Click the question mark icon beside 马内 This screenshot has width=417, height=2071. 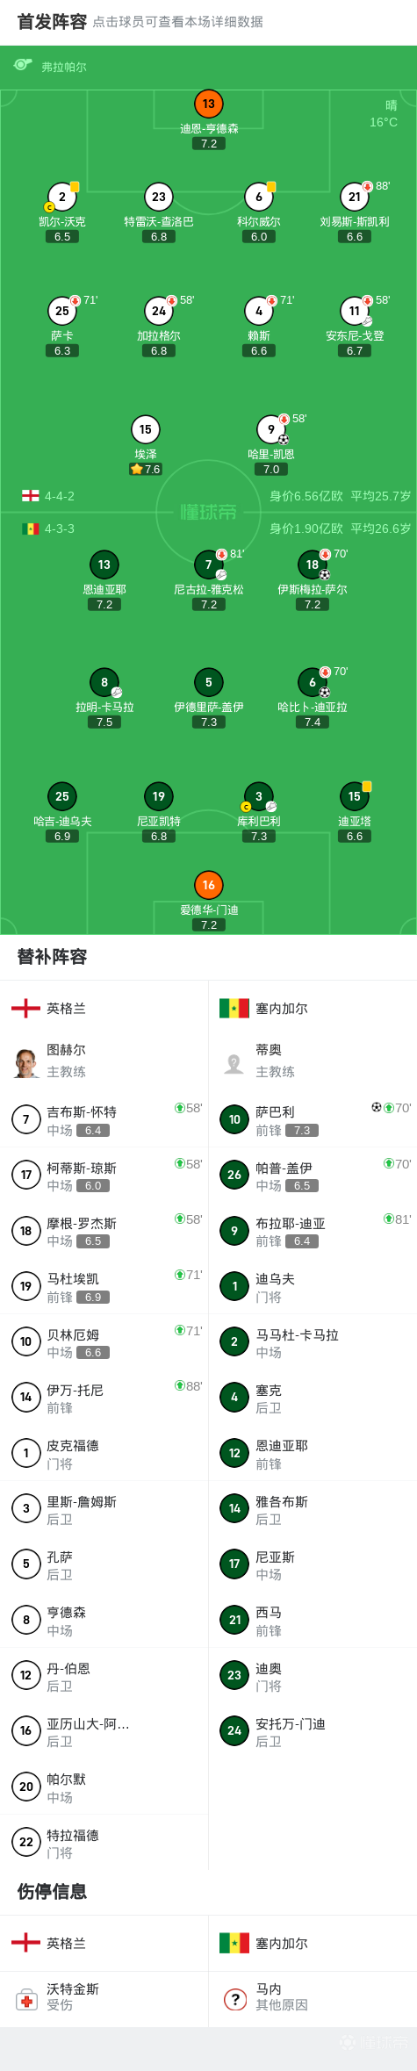234,1999
